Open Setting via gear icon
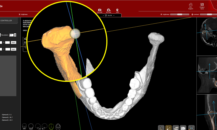 108,10
